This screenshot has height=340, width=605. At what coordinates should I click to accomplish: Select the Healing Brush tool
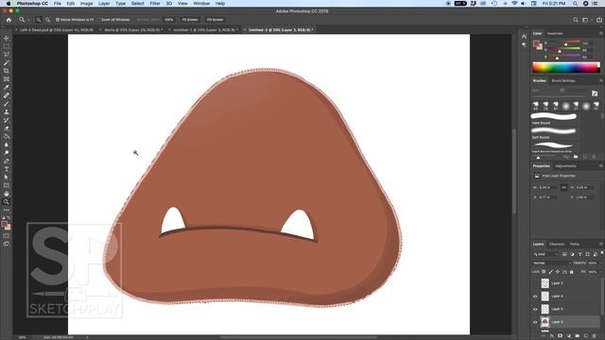point(7,95)
